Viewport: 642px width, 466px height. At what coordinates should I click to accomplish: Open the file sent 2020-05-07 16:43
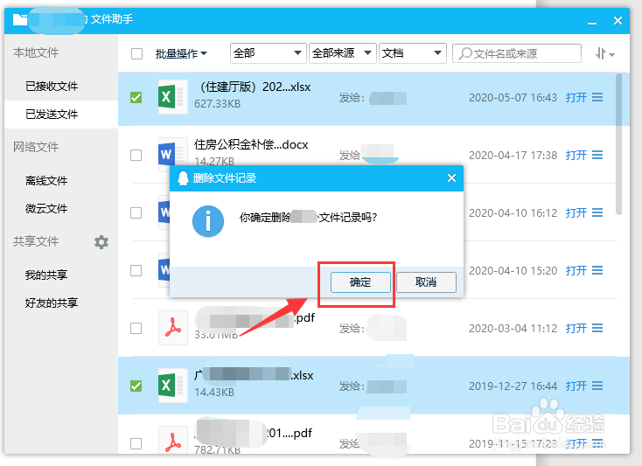pos(576,97)
